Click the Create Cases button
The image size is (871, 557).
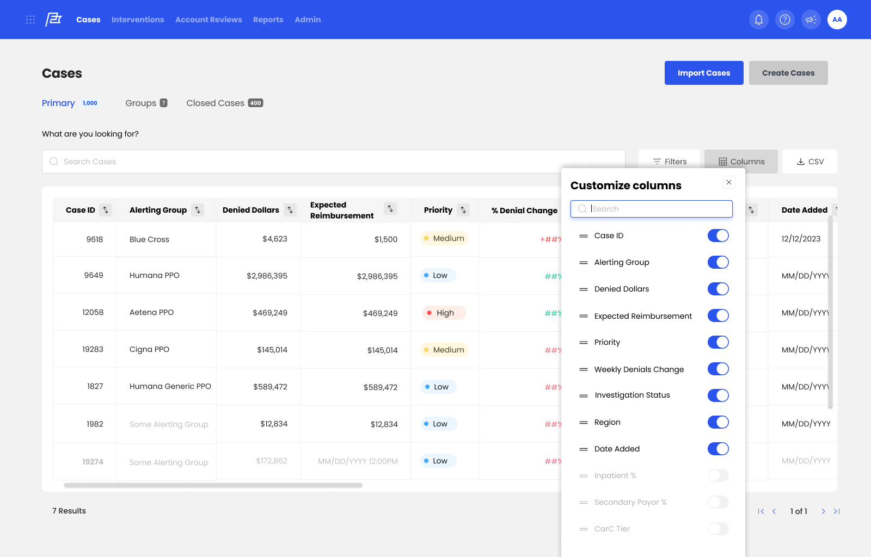tap(788, 73)
